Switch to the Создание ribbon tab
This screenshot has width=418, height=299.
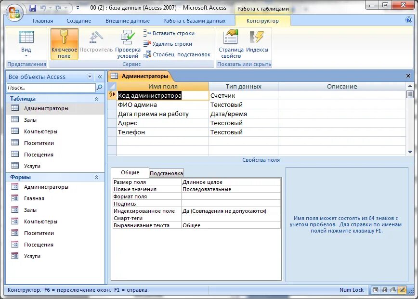pyautogui.click(x=78, y=21)
